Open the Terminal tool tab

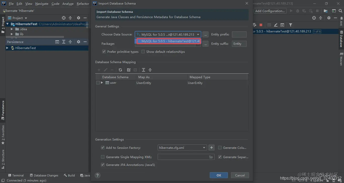tap(16, 175)
